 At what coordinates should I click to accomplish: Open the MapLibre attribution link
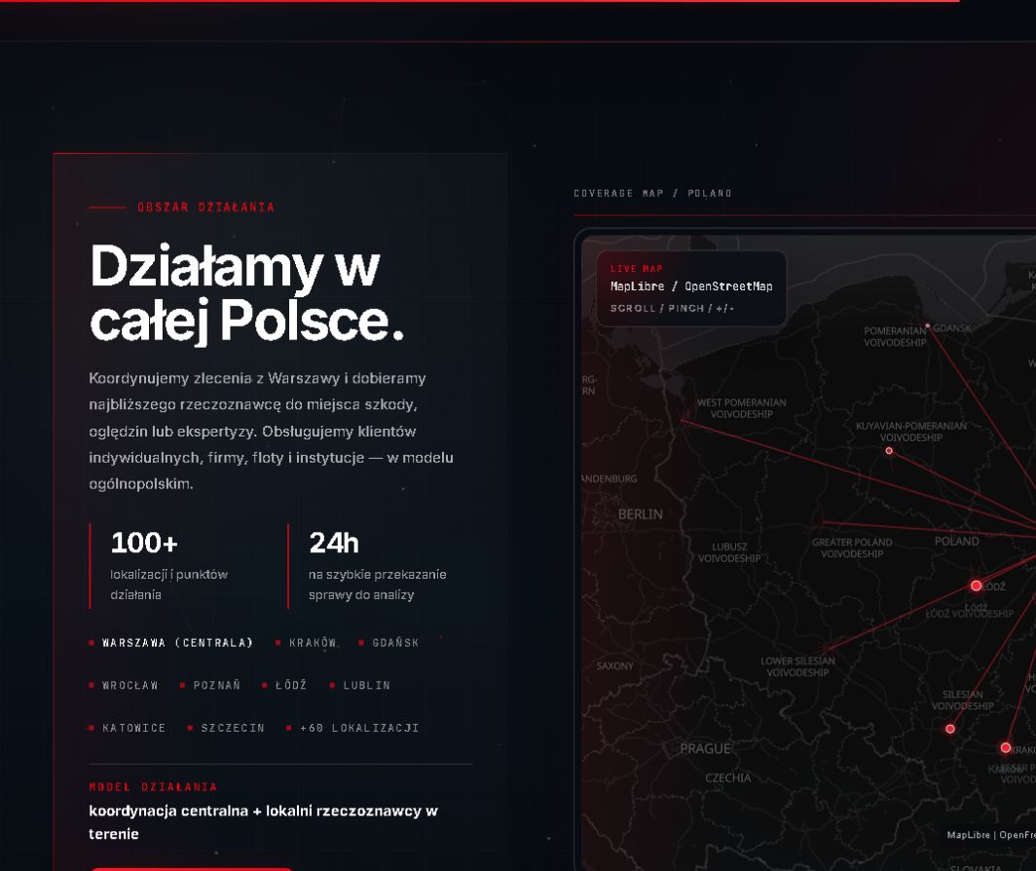968,835
